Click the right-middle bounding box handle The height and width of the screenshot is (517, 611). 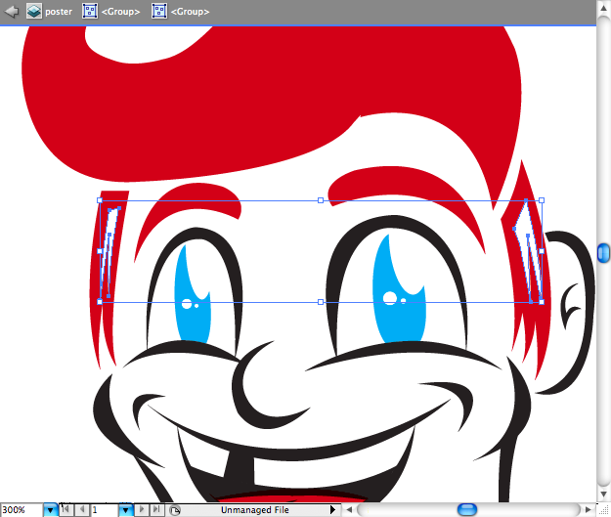pyautogui.click(x=542, y=251)
